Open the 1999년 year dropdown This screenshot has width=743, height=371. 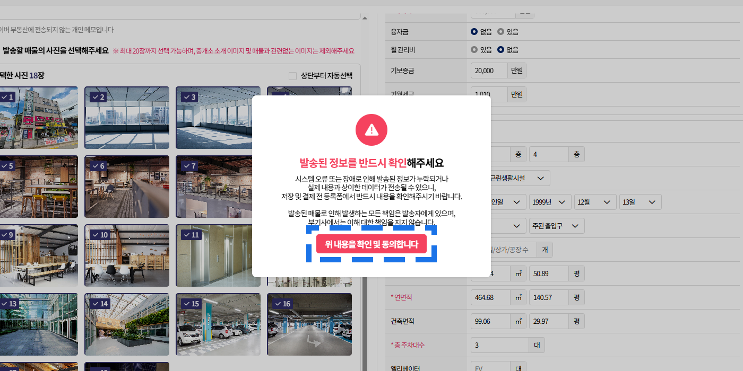point(550,202)
